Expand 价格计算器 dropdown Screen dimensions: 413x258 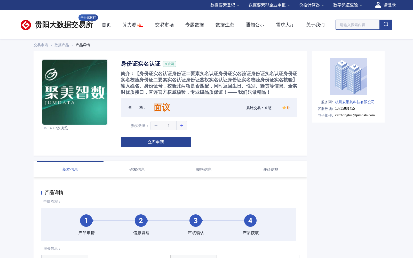[312, 5]
